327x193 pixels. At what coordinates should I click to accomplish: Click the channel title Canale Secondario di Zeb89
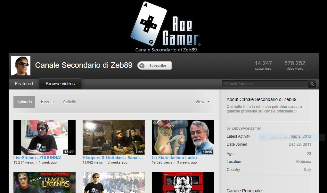[84, 65]
